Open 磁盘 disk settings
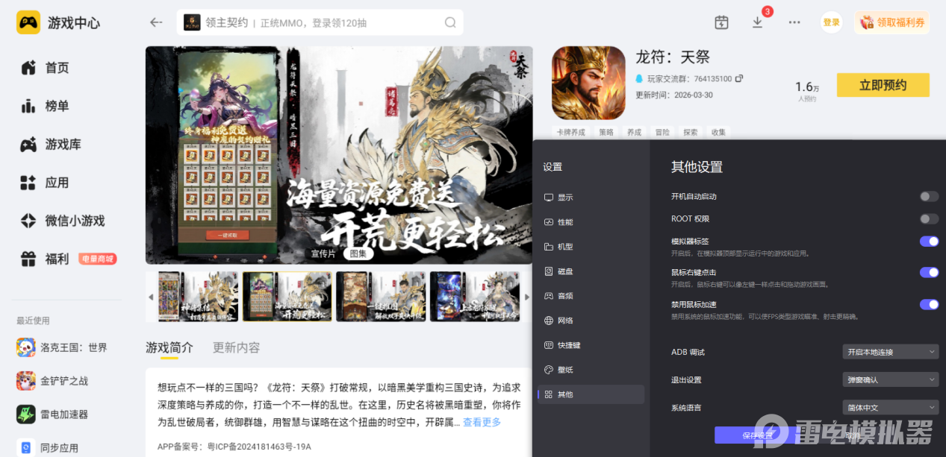The height and width of the screenshot is (457, 946). (x=591, y=271)
